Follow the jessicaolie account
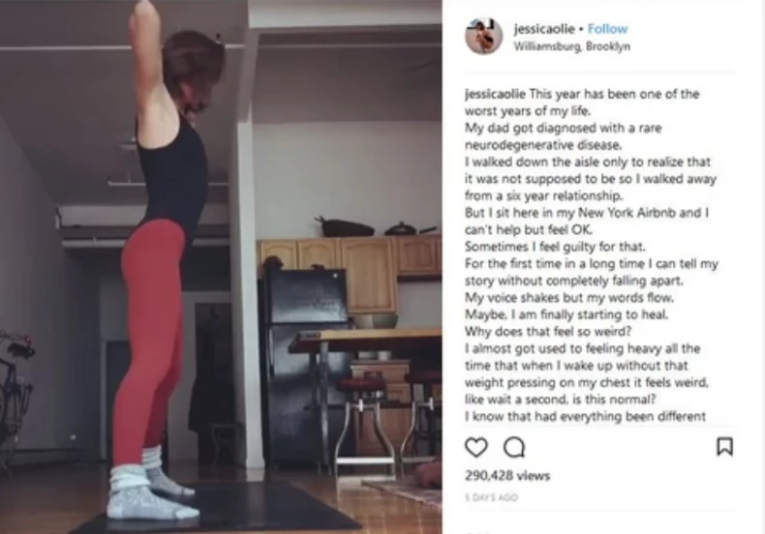The width and height of the screenshot is (765, 534). tap(607, 29)
